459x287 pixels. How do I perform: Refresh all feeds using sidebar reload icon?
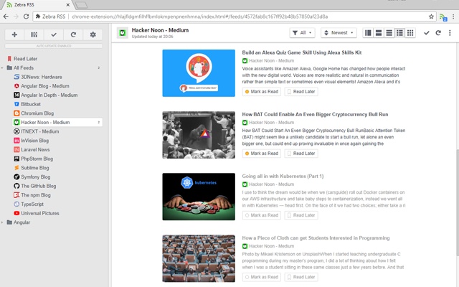coord(73,34)
